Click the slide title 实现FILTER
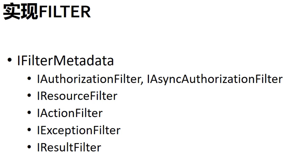 [47, 12]
